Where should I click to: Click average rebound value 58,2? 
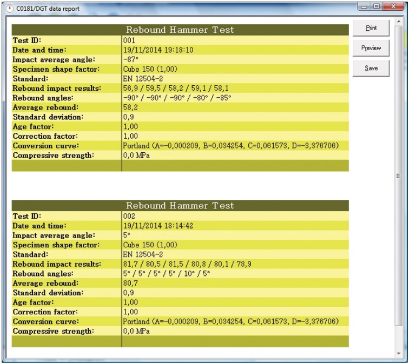[130, 107]
